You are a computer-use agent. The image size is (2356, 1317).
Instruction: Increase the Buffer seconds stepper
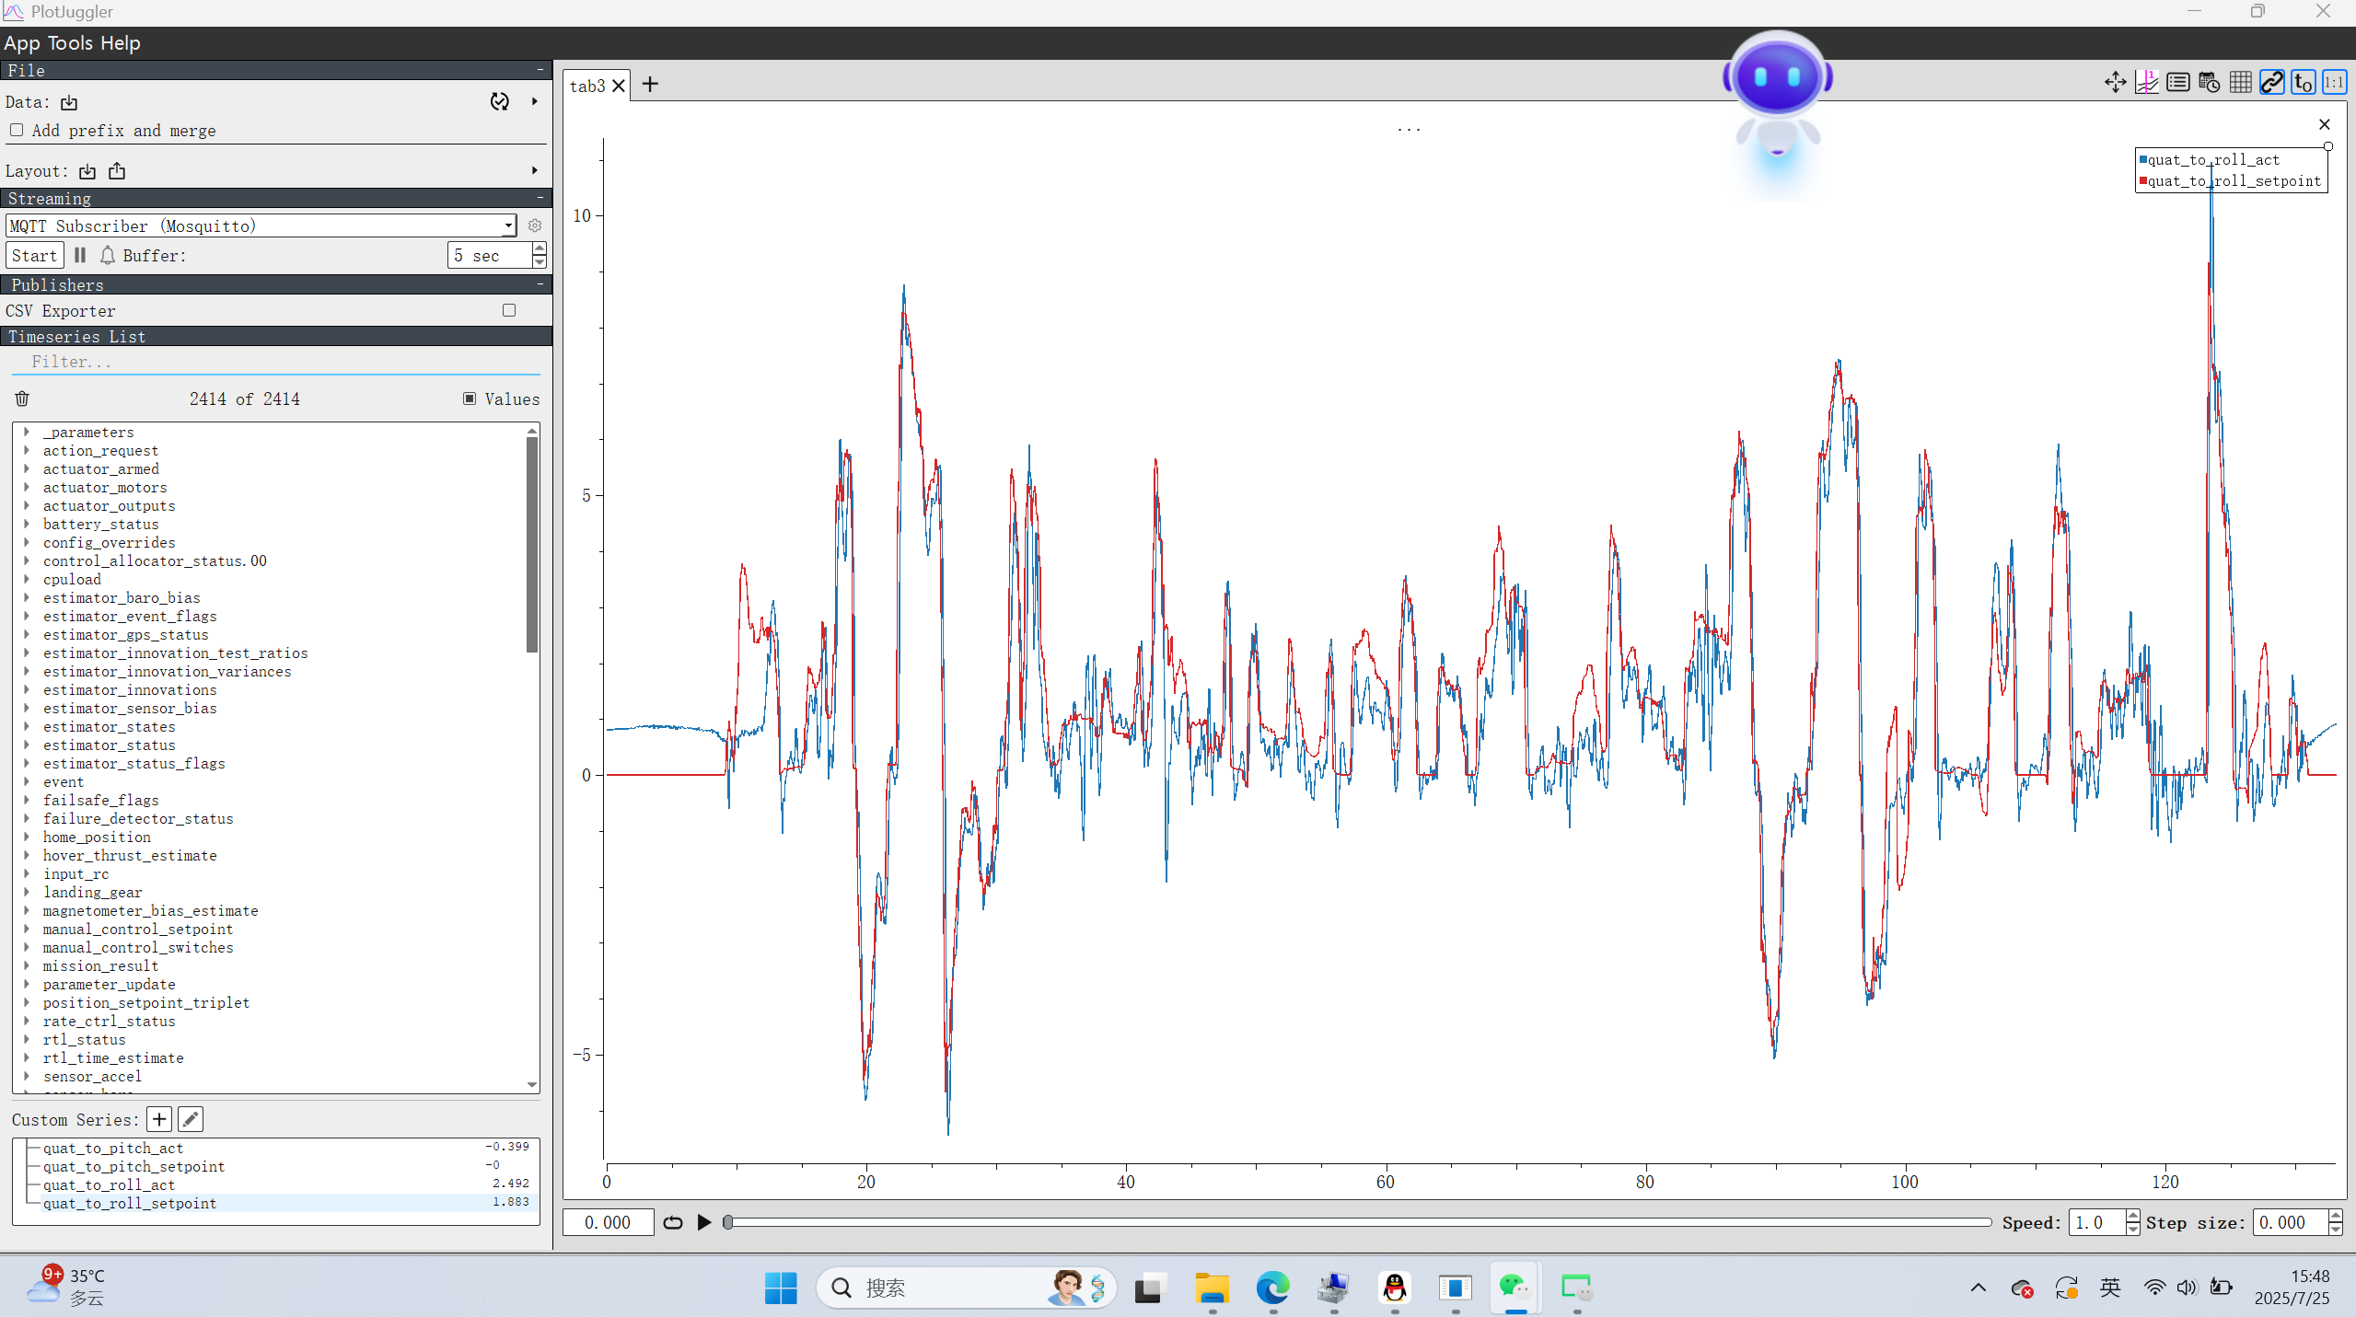540,248
